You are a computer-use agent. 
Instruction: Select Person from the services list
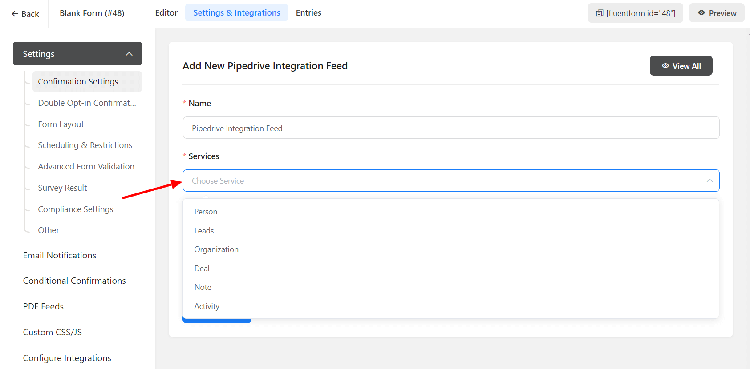[x=206, y=212]
